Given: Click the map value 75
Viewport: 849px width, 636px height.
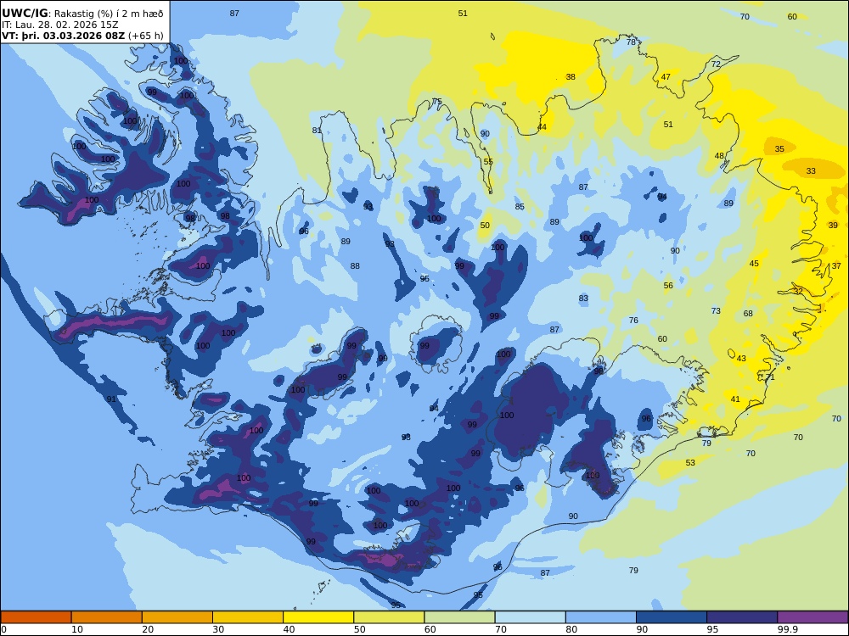Looking at the screenshot, I should [437, 102].
